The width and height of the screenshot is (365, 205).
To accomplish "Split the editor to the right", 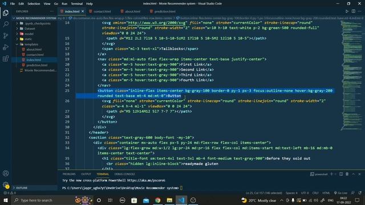I will (x=354, y=11).
